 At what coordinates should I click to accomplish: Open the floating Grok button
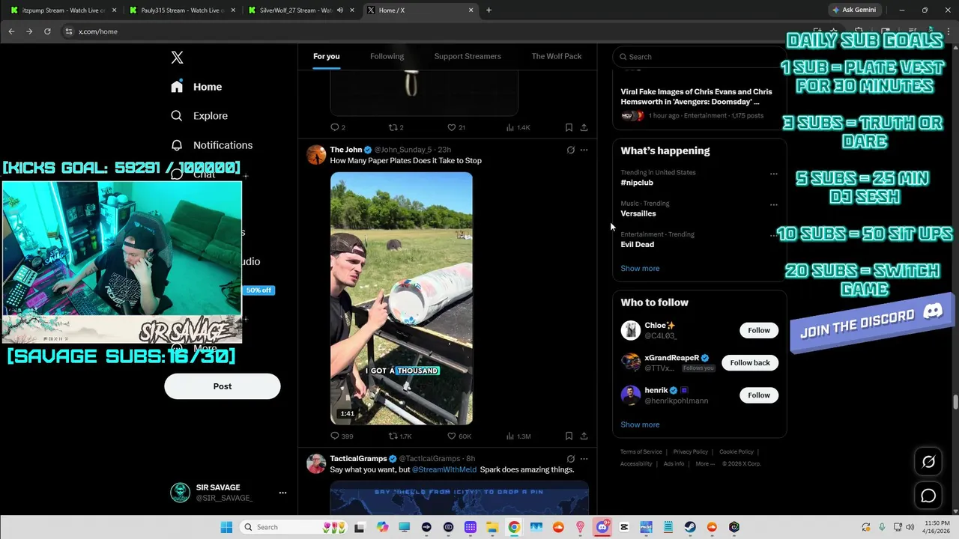tap(928, 462)
